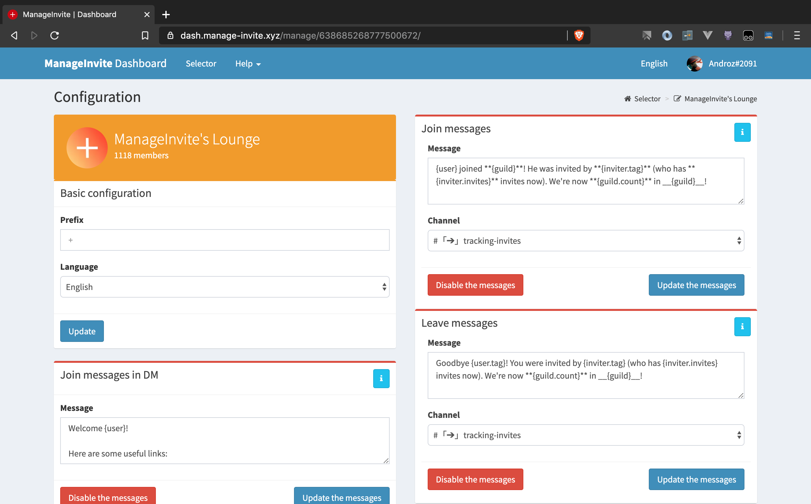Bookmark this page using bookmark icon

145,35
